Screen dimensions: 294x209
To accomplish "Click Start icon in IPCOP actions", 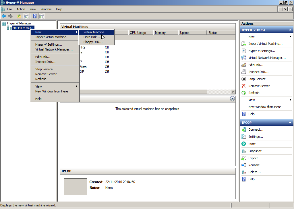I will (244, 144).
